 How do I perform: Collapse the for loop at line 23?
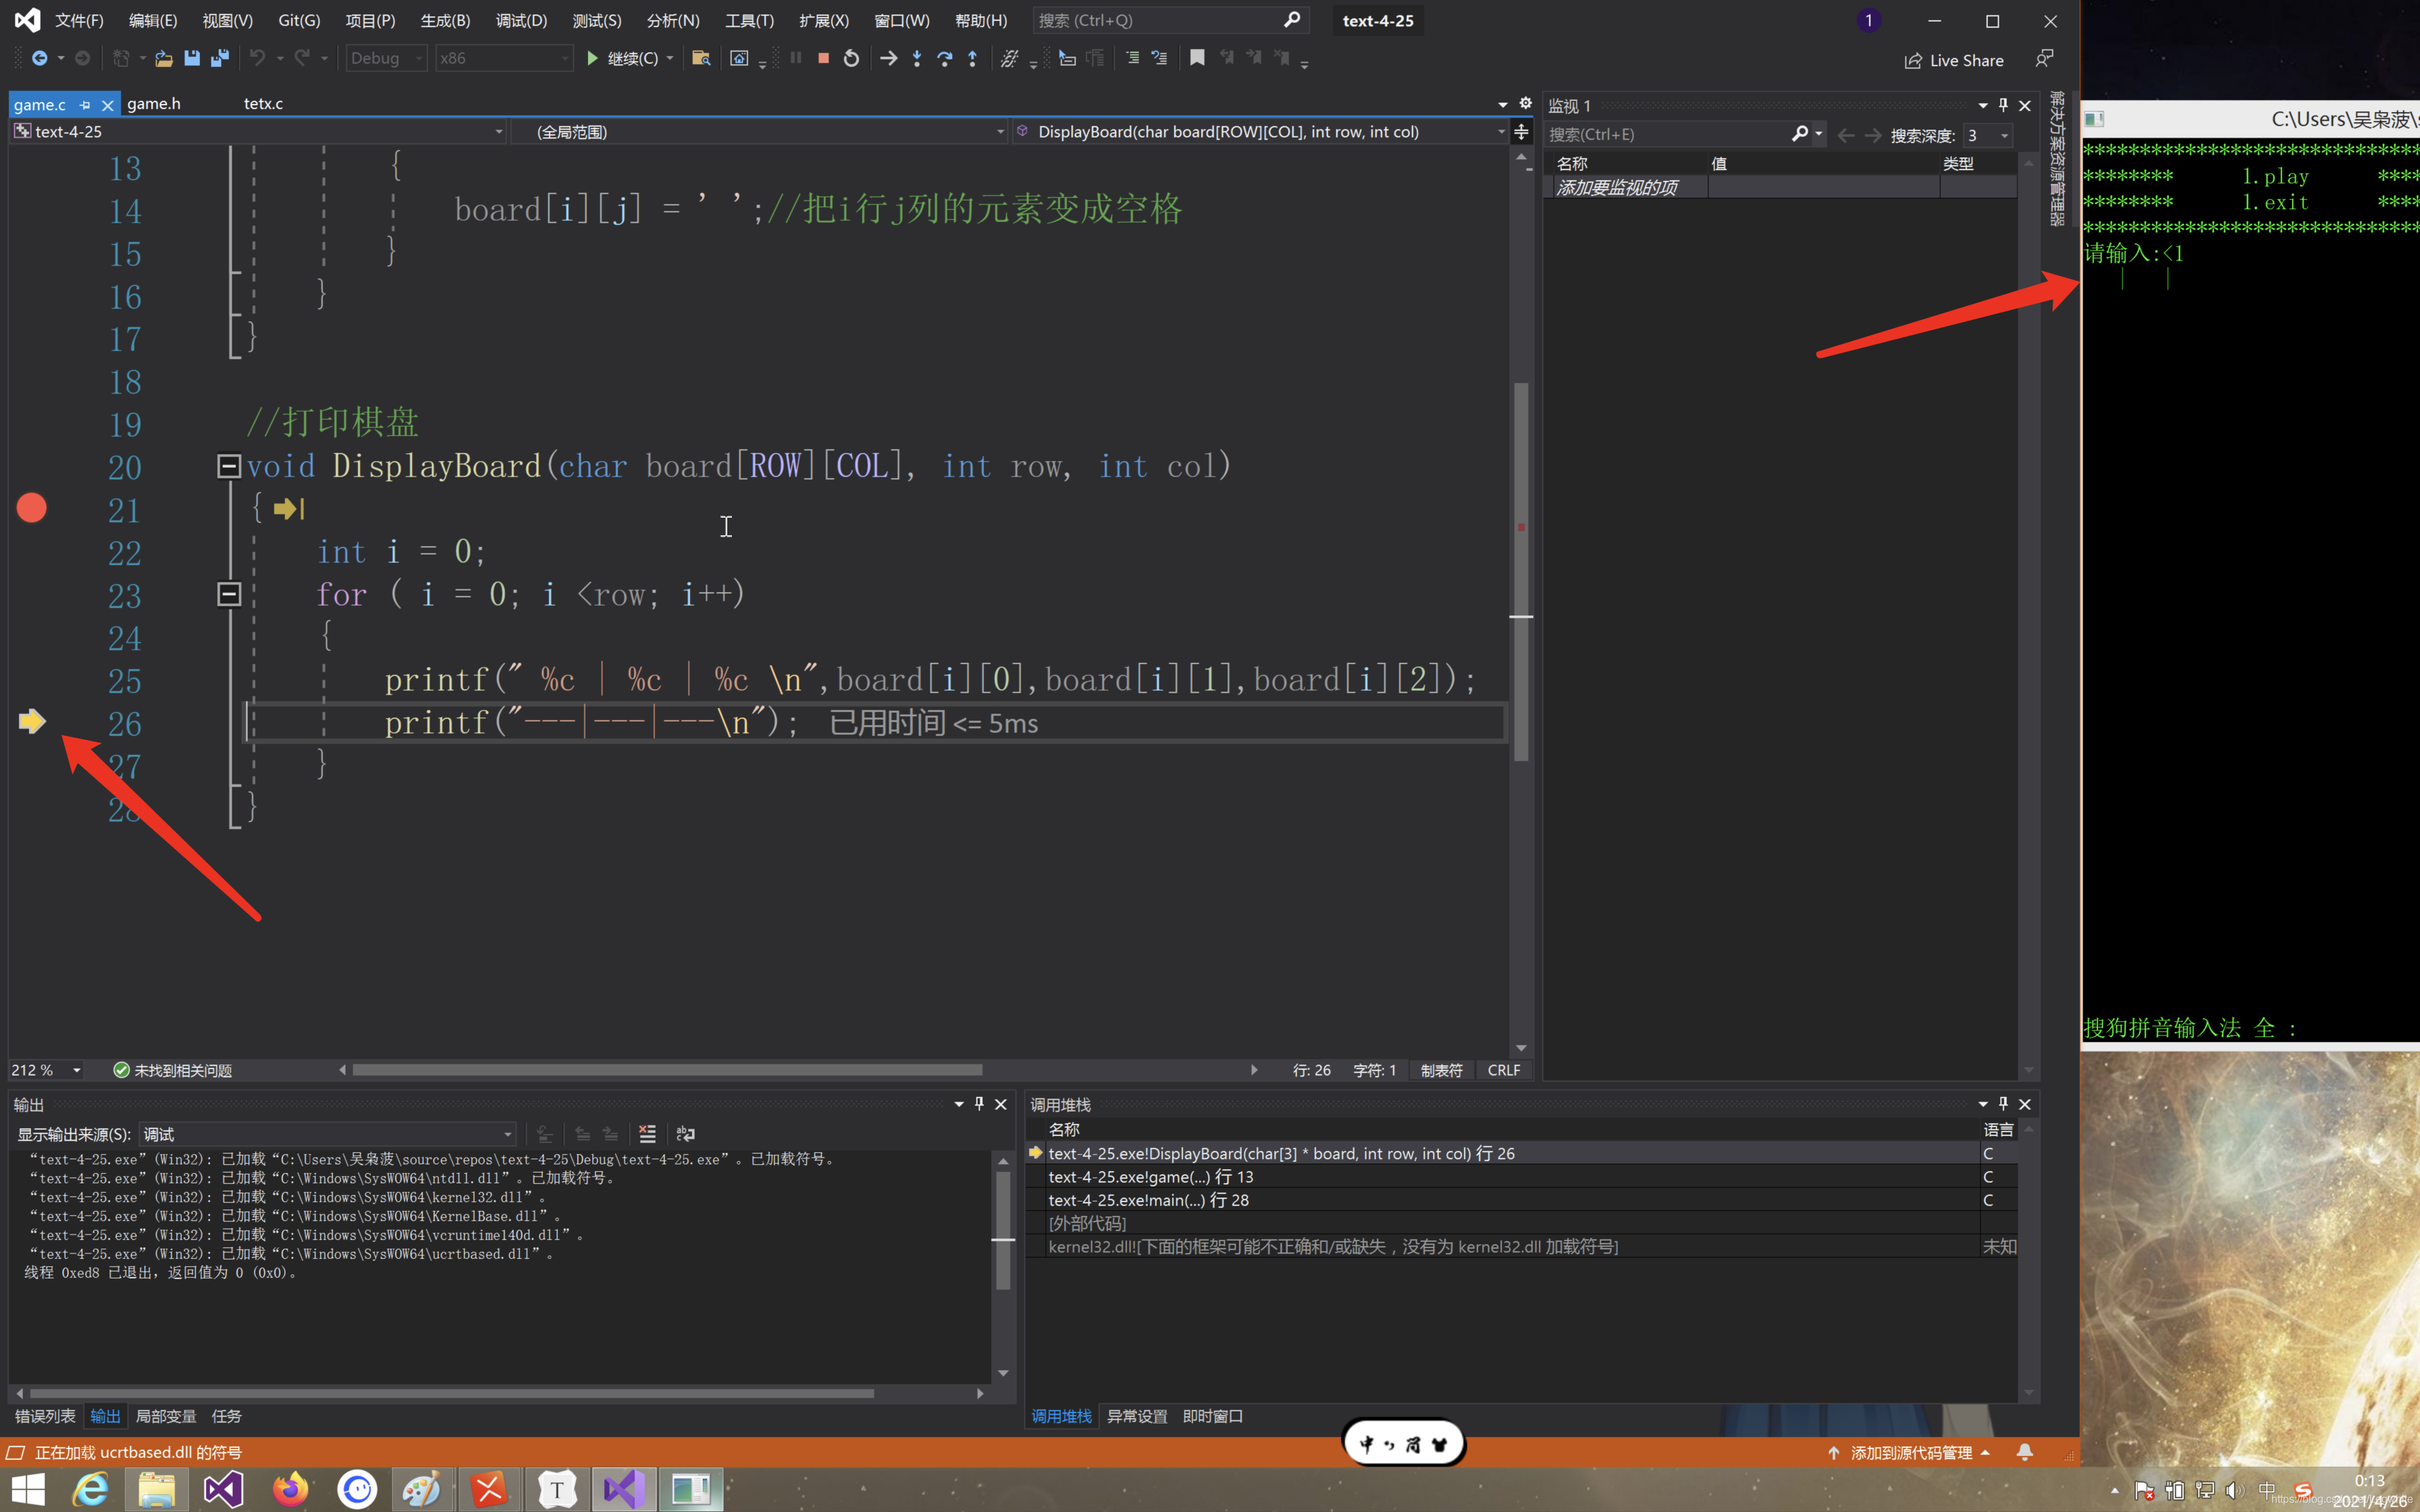[x=229, y=594]
